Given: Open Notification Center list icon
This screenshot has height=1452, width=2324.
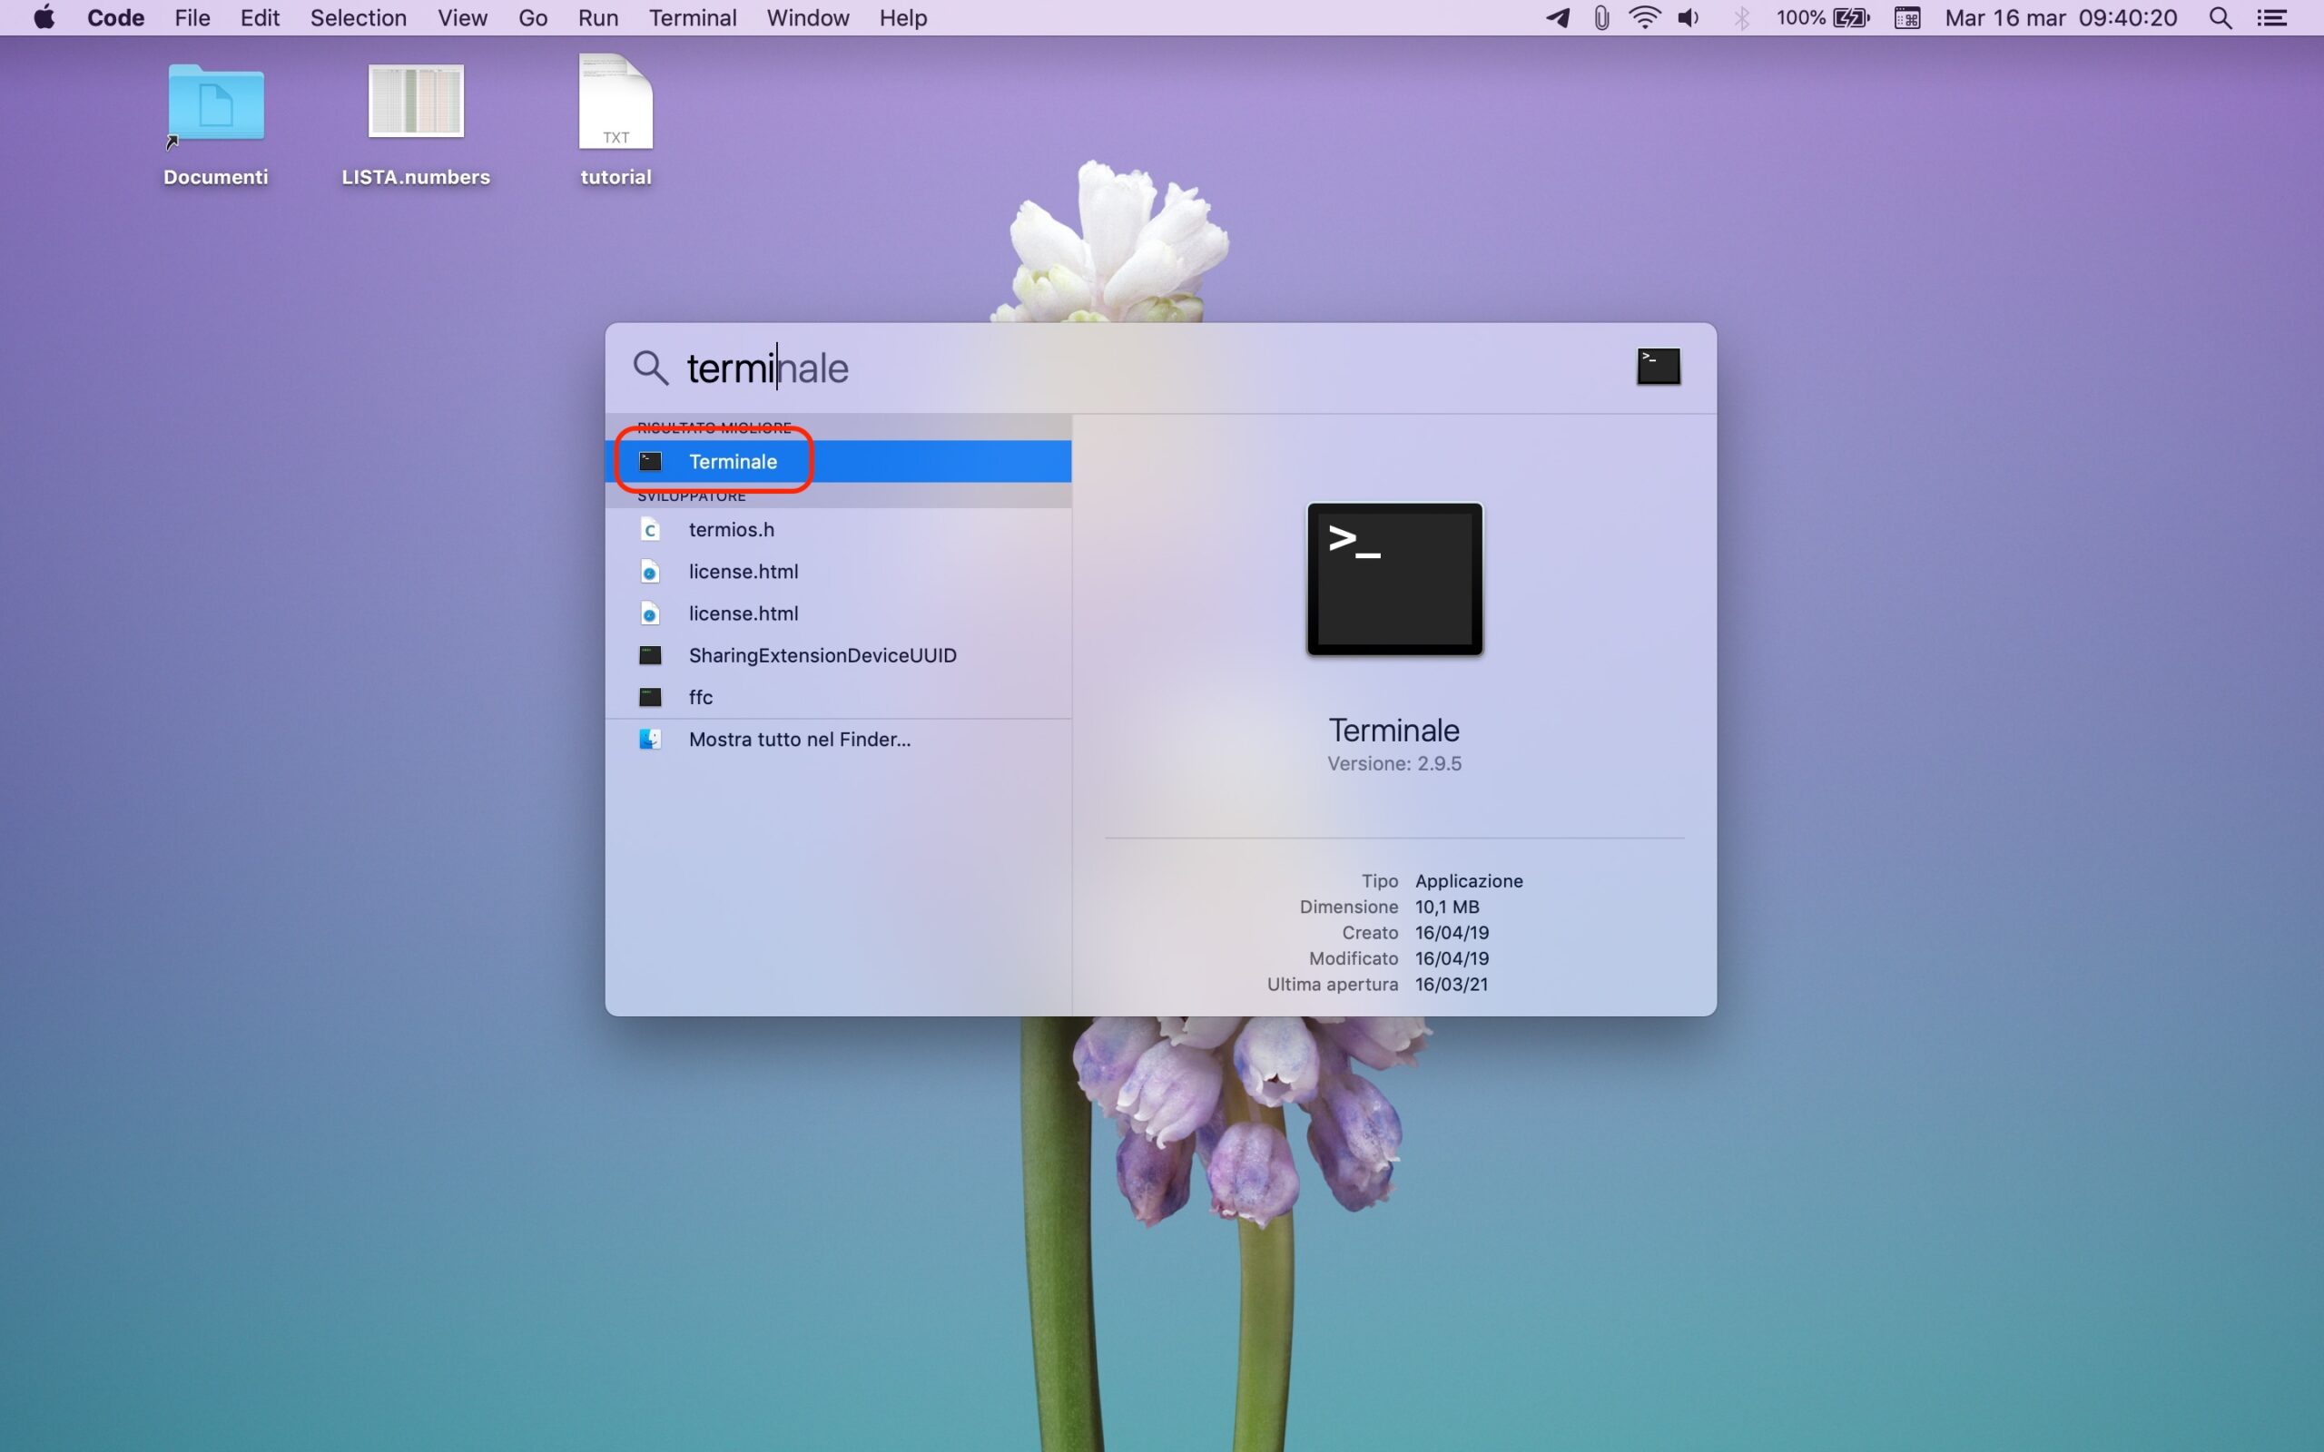Looking at the screenshot, I should pos(2271,18).
